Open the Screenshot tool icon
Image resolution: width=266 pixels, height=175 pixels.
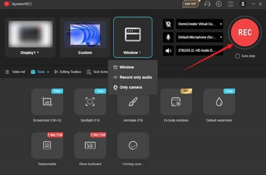(47, 102)
